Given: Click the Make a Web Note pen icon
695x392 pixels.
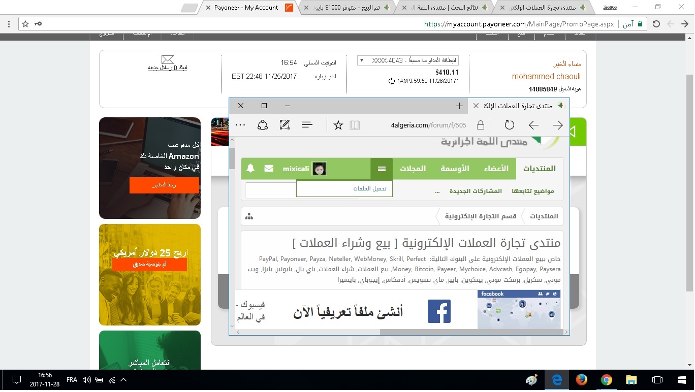Looking at the screenshot, I should click(x=285, y=125).
